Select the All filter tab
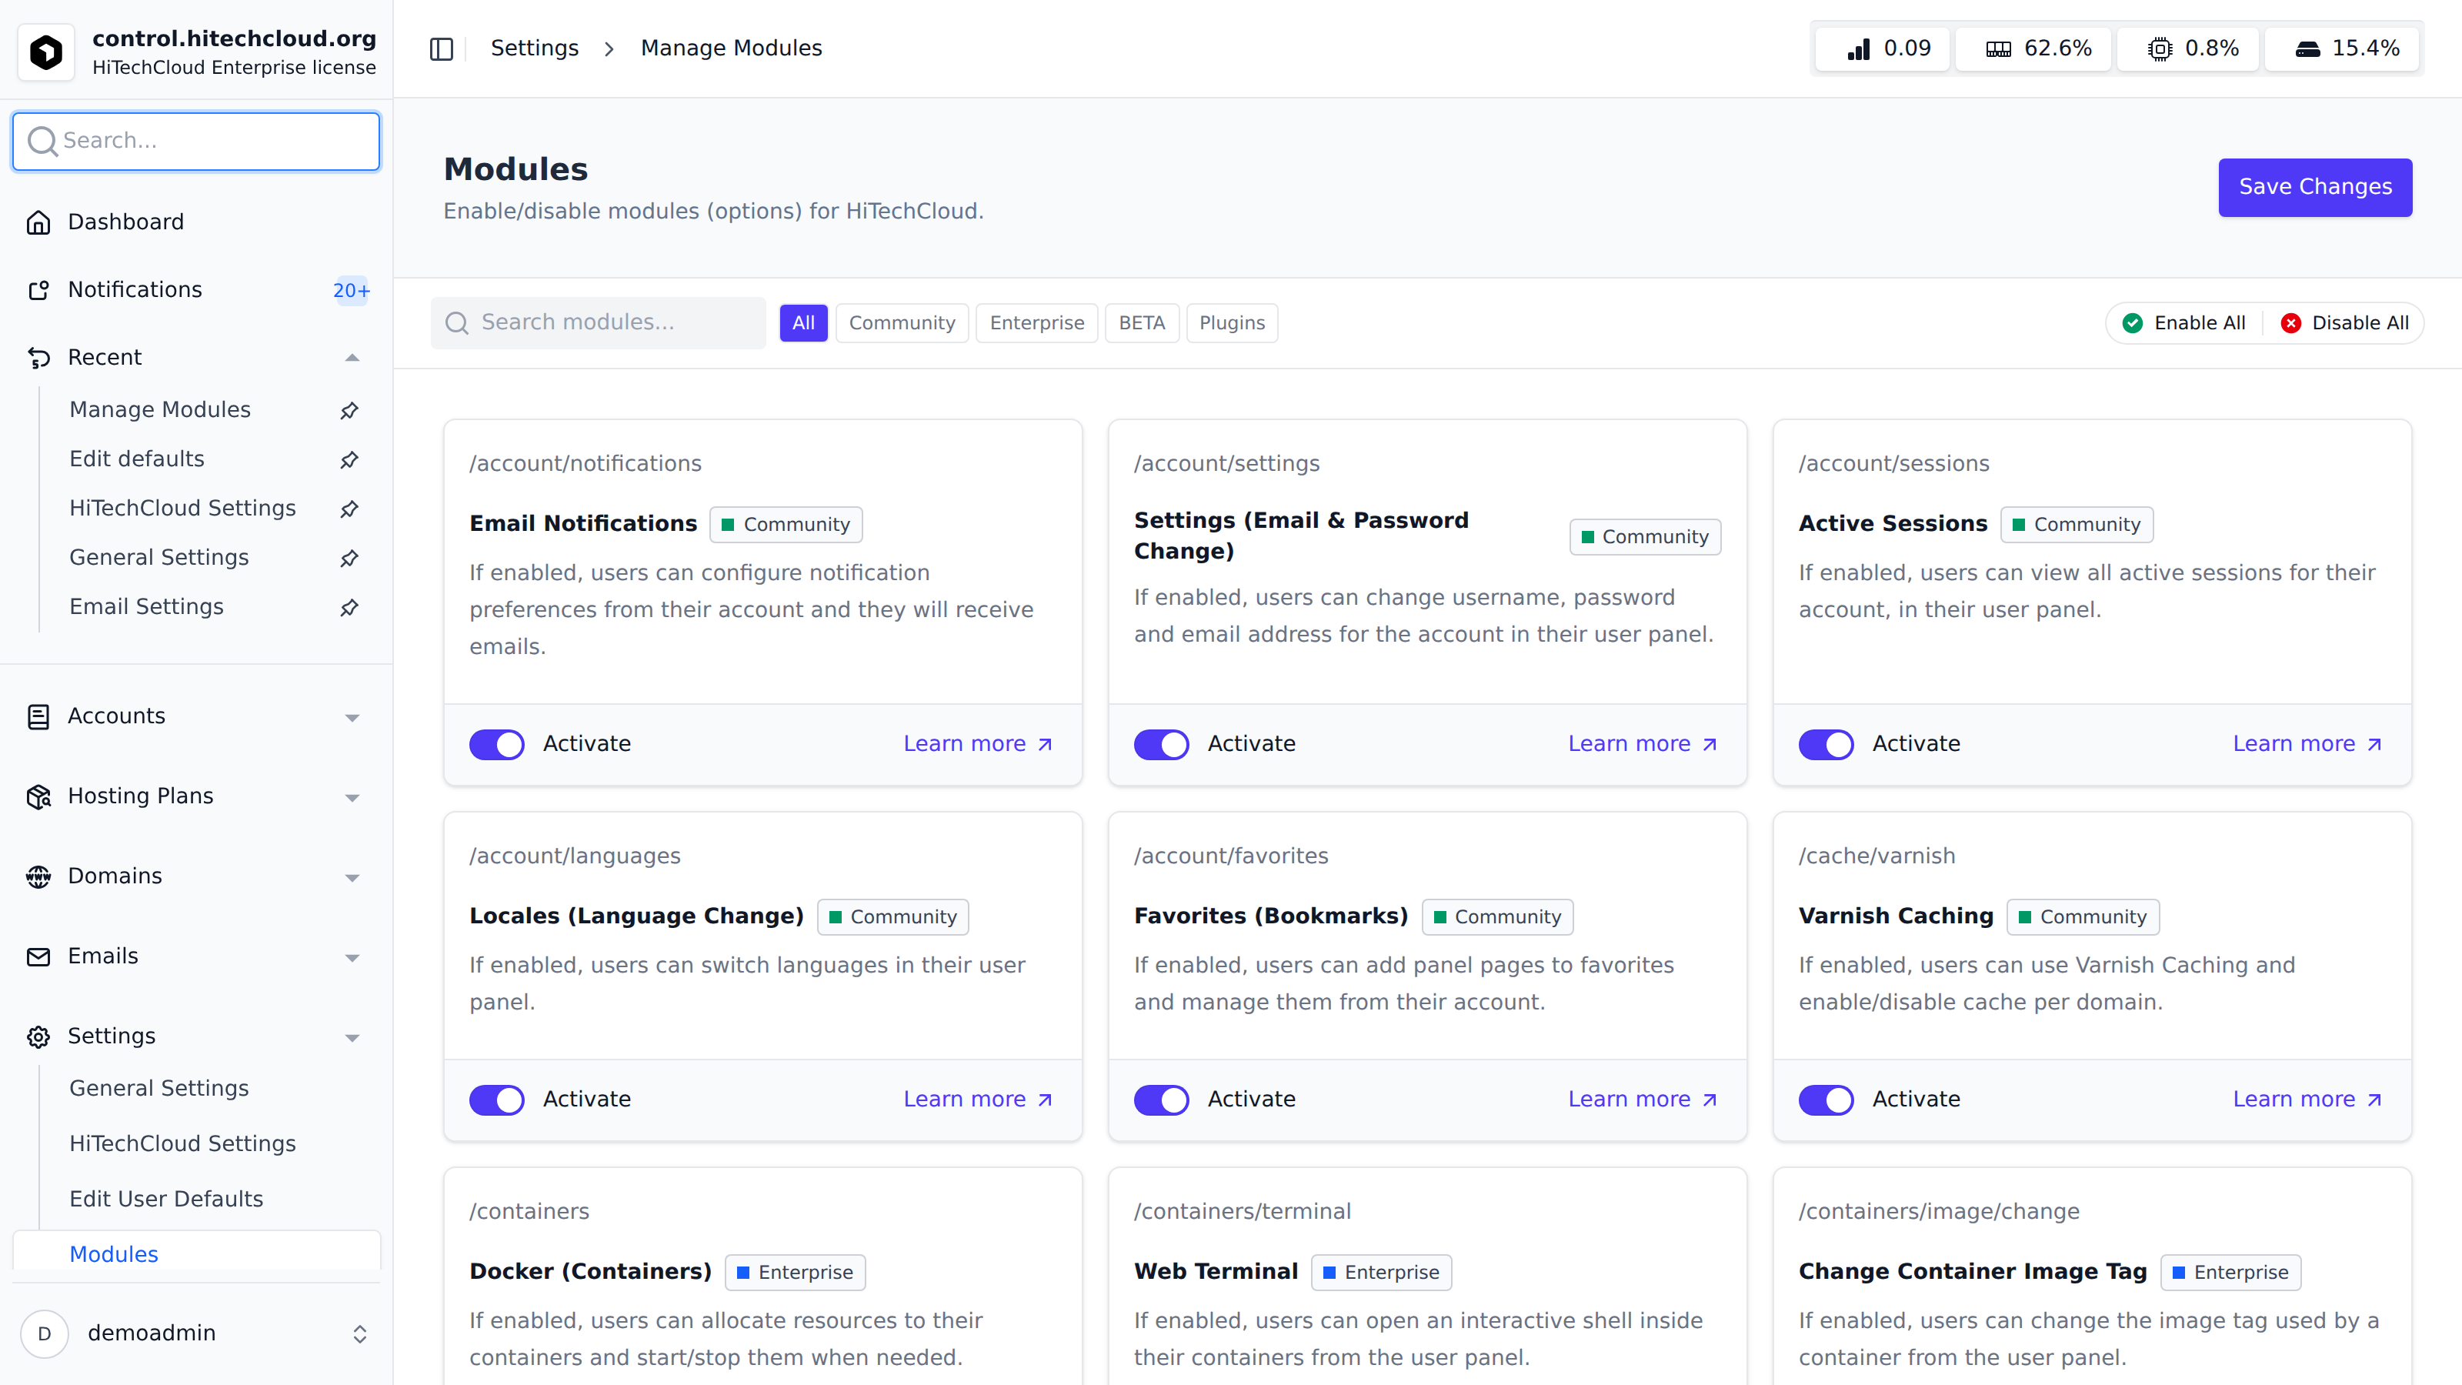The height and width of the screenshot is (1385, 2462). click(x=804, y=323)
